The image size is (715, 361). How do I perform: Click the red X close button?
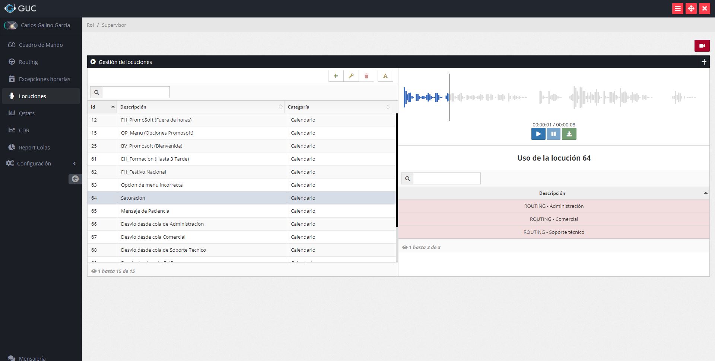(705, 9)
